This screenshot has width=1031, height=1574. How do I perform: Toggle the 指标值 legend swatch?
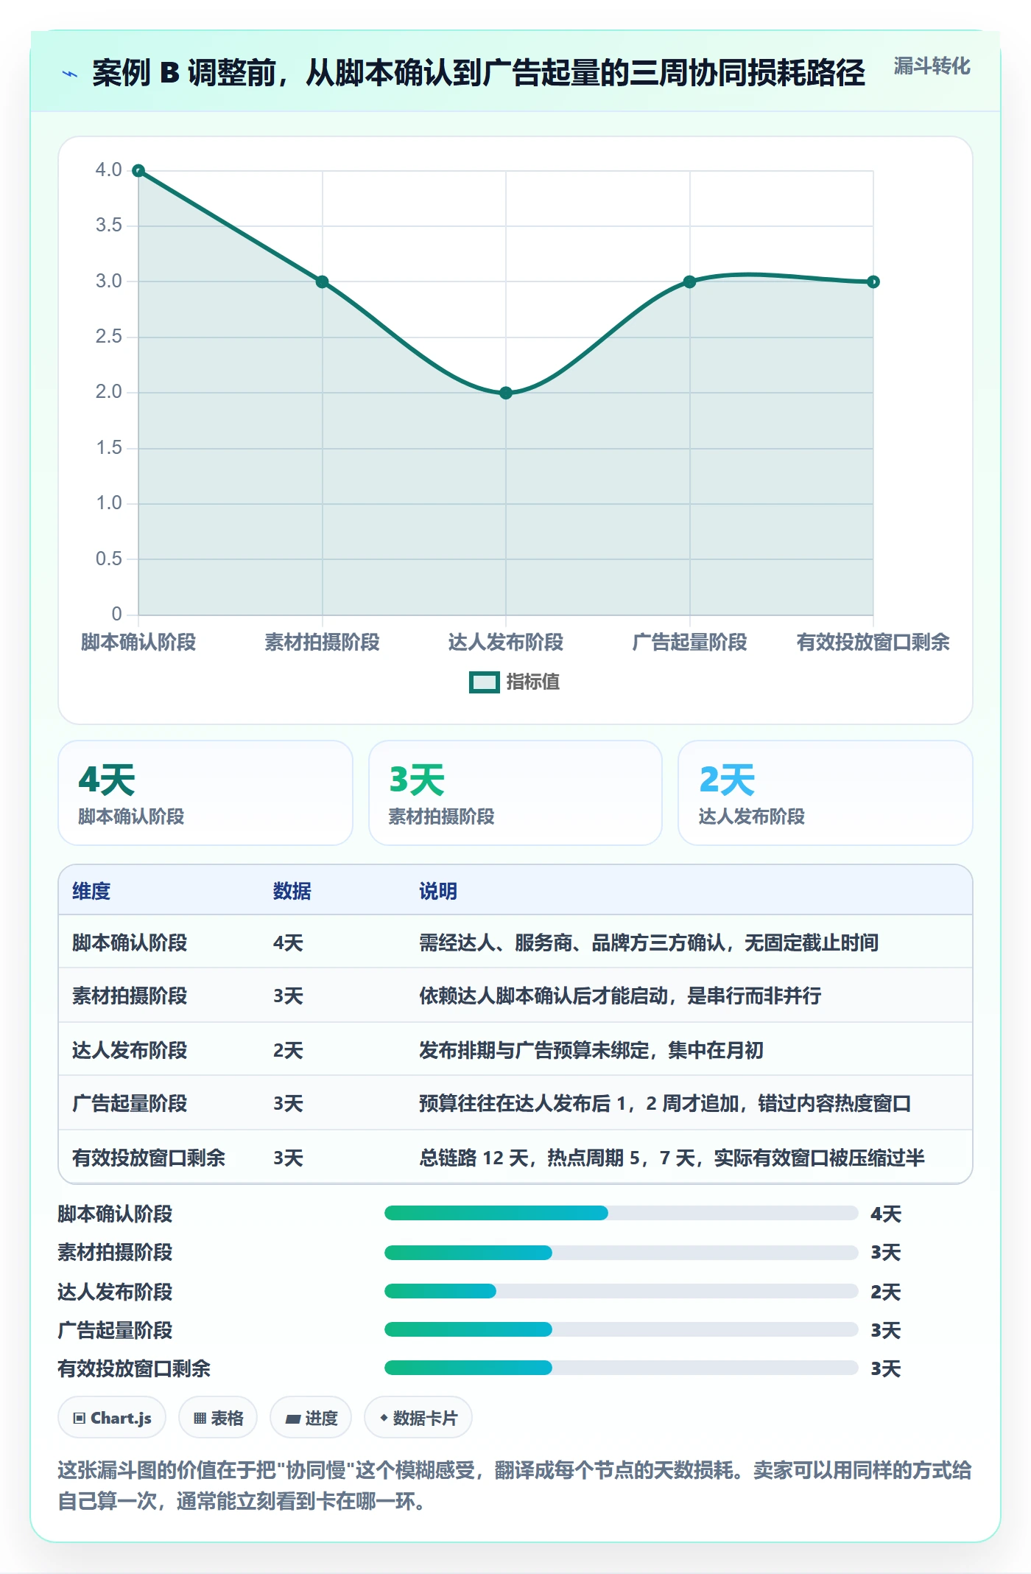click(x=485, y=682)
